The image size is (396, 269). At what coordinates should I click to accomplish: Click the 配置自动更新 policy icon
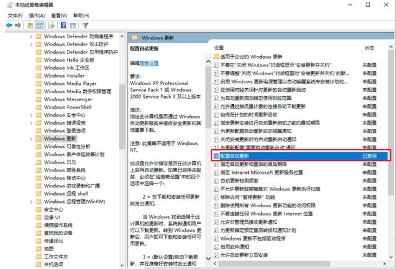click(216, 156)
